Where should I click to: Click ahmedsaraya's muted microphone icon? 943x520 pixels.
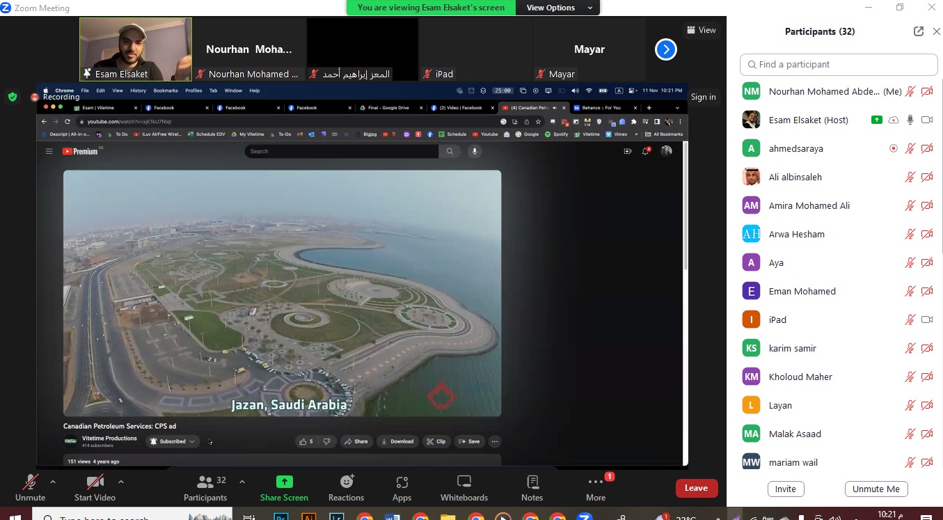[x=910, y=148]
